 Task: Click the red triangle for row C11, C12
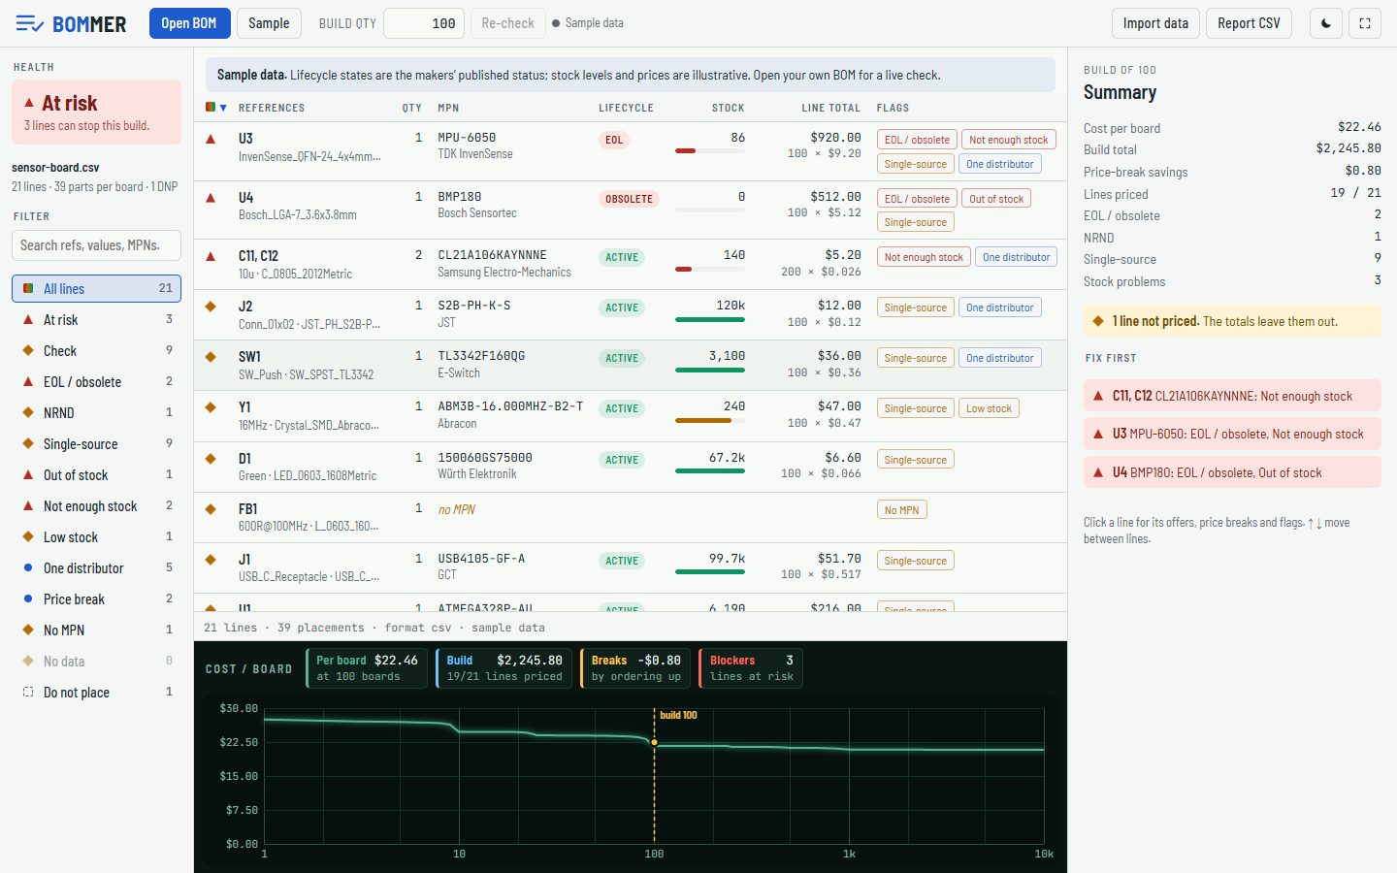pos(211,256)
